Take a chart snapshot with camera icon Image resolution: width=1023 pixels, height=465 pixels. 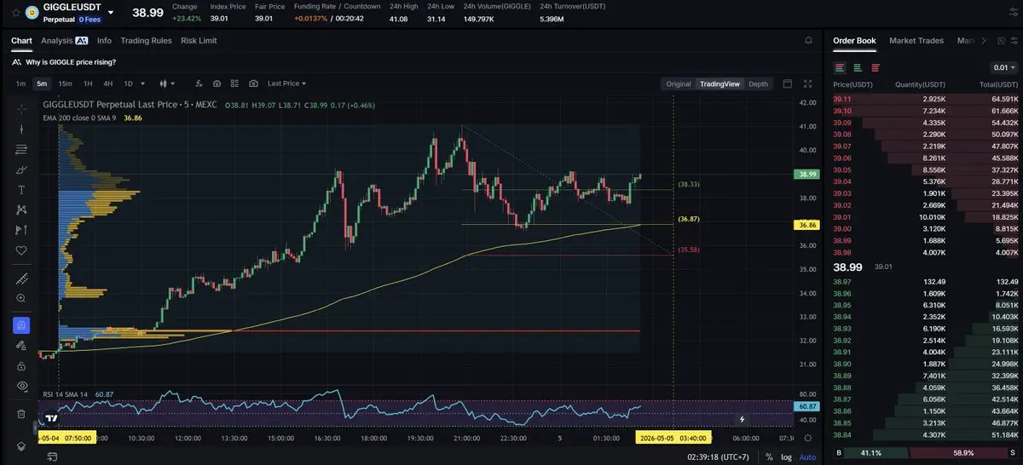[253, 83]
